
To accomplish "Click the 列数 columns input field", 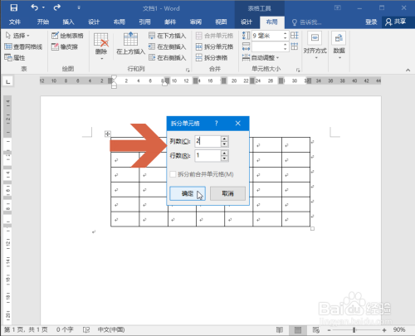I will [x=207, y=141].
